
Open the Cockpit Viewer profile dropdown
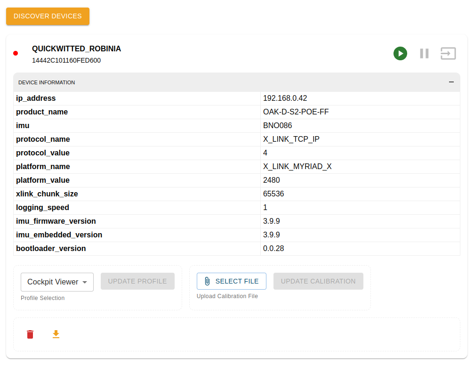(x=57, y=282)
